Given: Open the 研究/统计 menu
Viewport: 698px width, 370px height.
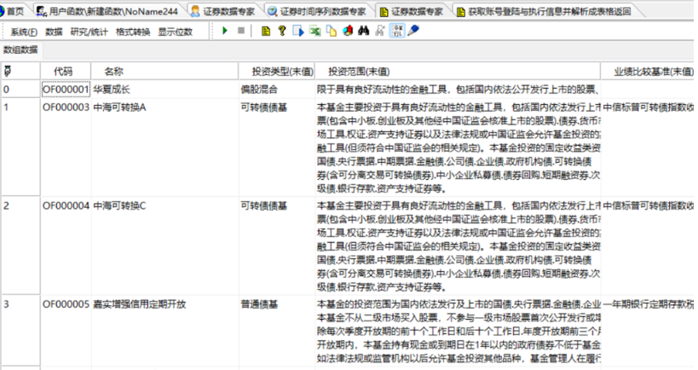Looking at the screenshot, I should 89,32.
